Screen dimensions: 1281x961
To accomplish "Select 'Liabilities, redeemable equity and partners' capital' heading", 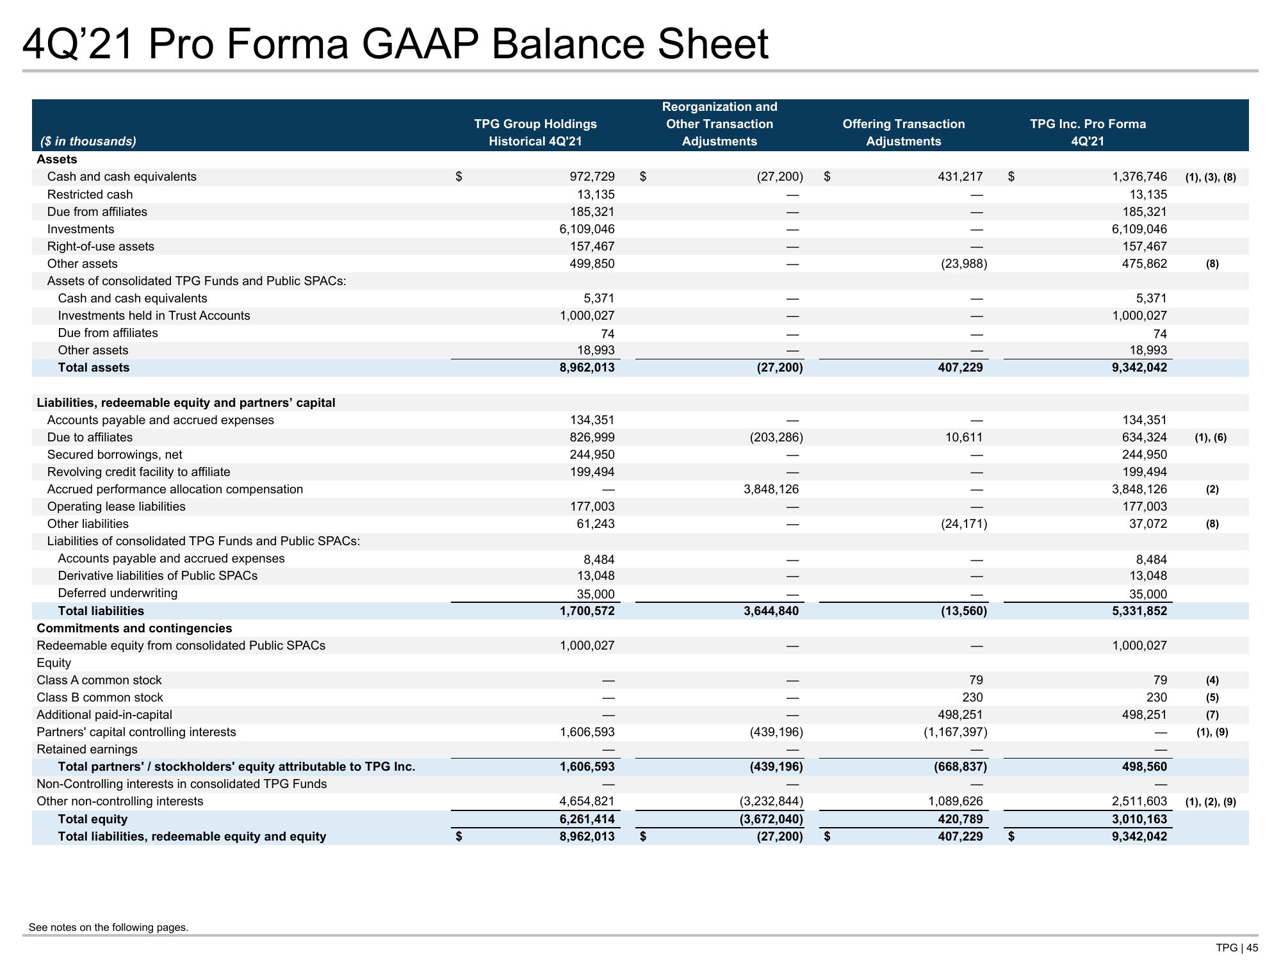I will click(186, 402).
